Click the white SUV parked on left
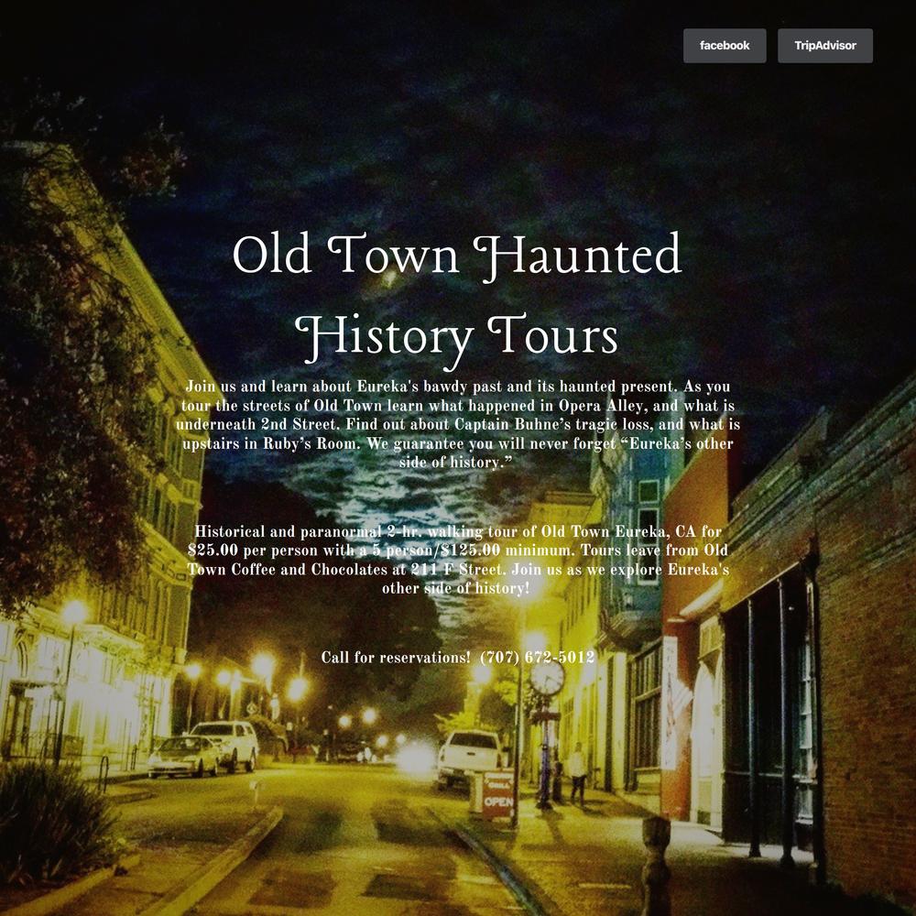 click(225, 742)
